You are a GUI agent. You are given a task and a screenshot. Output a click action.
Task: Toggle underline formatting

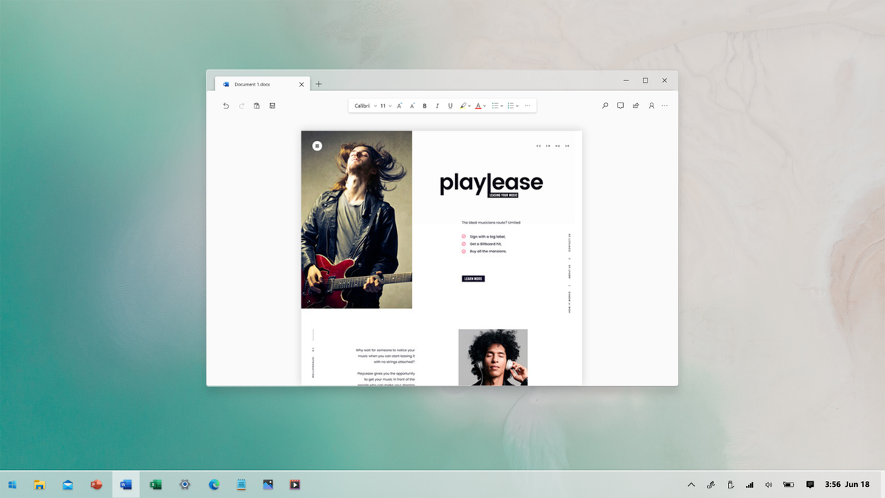(450, 106)
